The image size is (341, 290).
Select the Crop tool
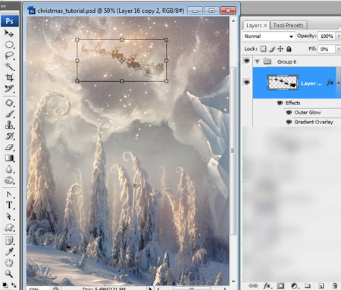pos(9,77)
